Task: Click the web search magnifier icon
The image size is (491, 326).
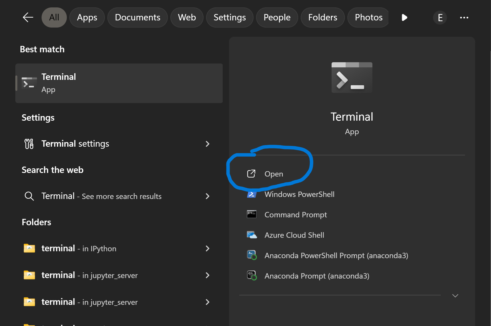Action: (29, 196)
